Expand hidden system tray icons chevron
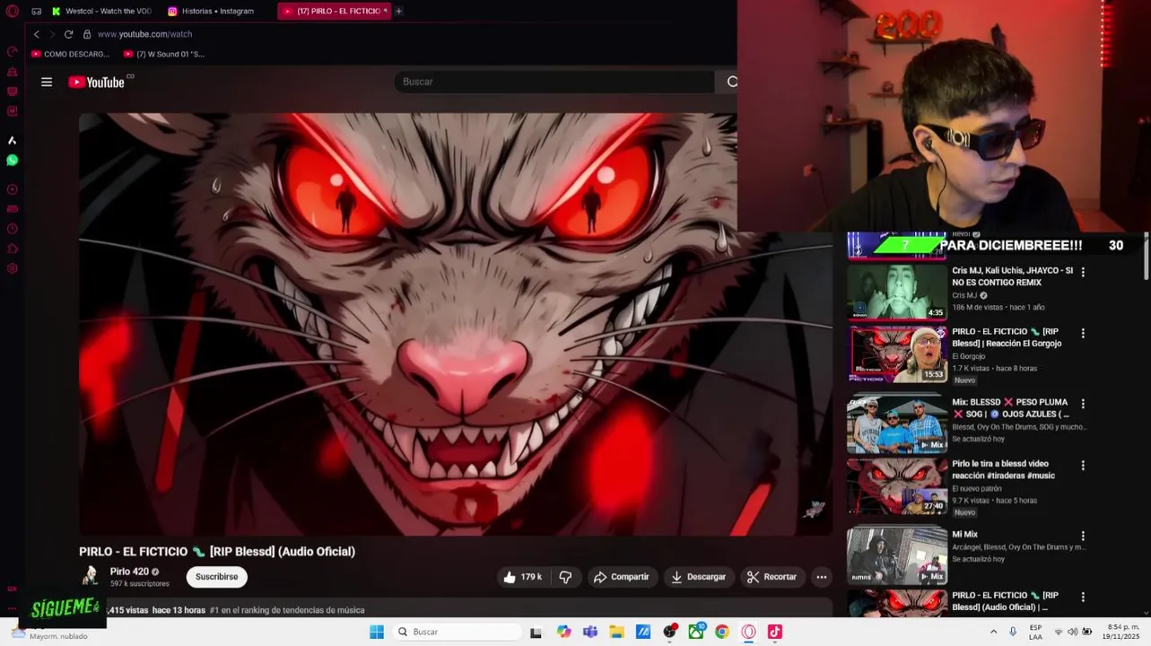This screenshot has height=646, width=1151. pos(993,632)
